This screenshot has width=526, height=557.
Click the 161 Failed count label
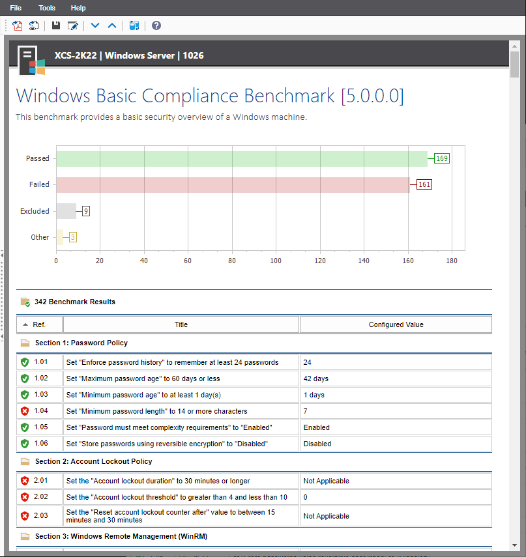point(424,184)
